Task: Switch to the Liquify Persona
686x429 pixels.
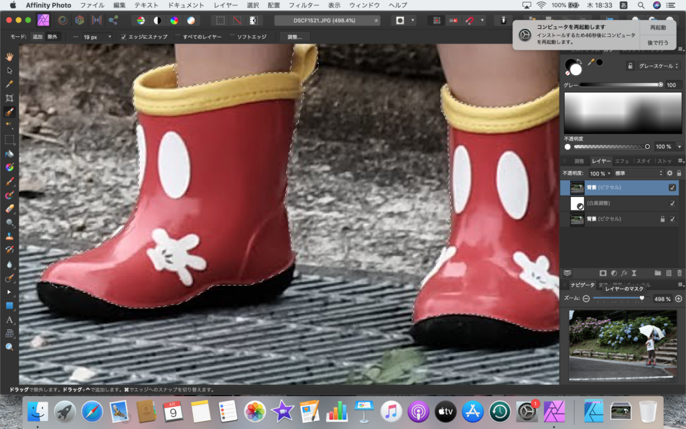Action: pos(62,20)
